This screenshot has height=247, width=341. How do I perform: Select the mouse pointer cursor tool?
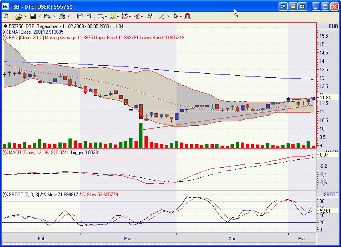[x=176, y=16]
